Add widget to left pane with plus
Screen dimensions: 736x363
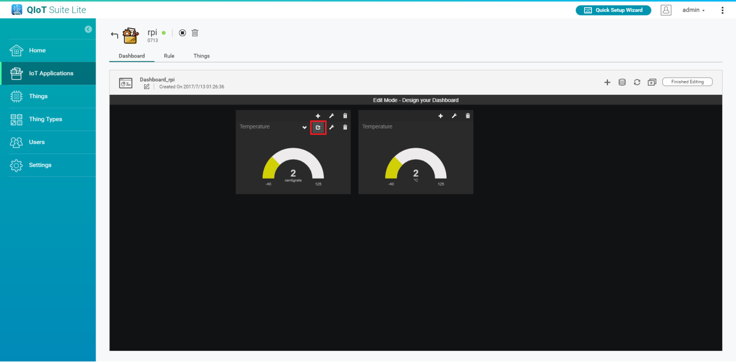(x=318, y=116)
